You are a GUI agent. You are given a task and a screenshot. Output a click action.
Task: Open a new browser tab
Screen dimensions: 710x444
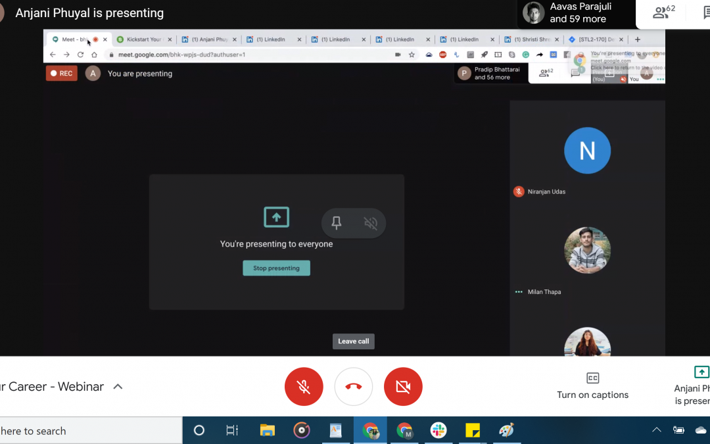point(638,39)
